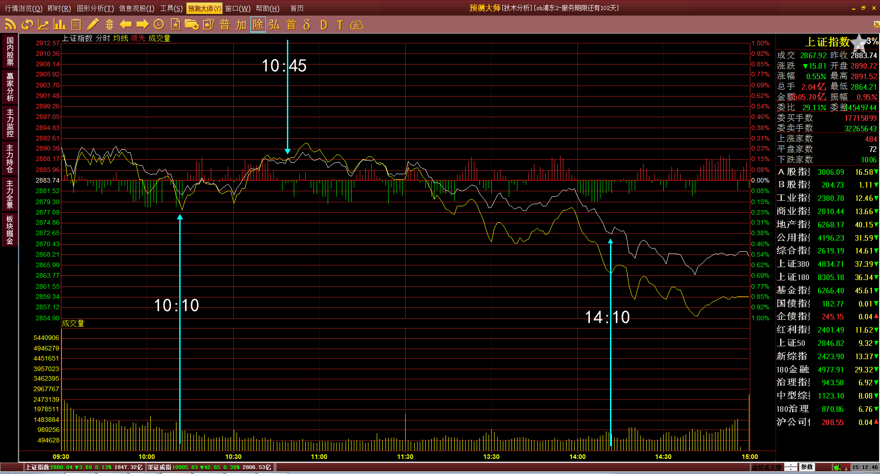Open the trend line chart icon
The image size is (880, 474).
[44, 25]
